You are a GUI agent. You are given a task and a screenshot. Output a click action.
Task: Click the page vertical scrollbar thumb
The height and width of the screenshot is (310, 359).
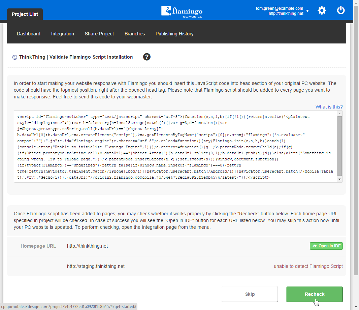point(356,140)
